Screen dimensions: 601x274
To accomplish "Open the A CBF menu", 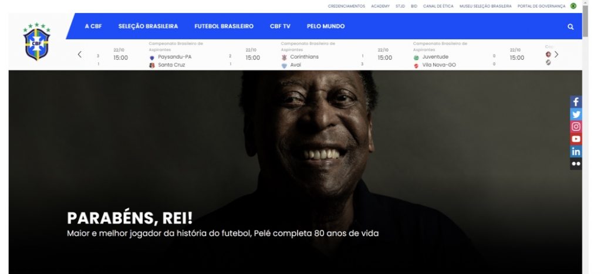I will click(x=93, y=26).
